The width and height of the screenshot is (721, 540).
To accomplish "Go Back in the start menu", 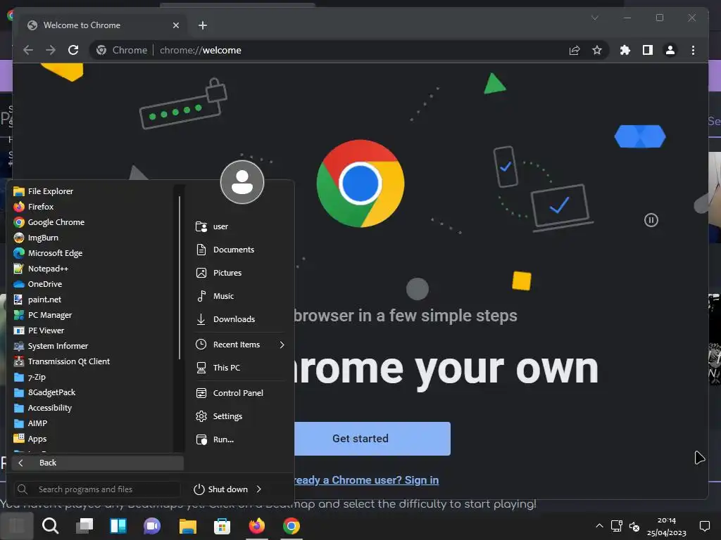I will coord(98,463).
